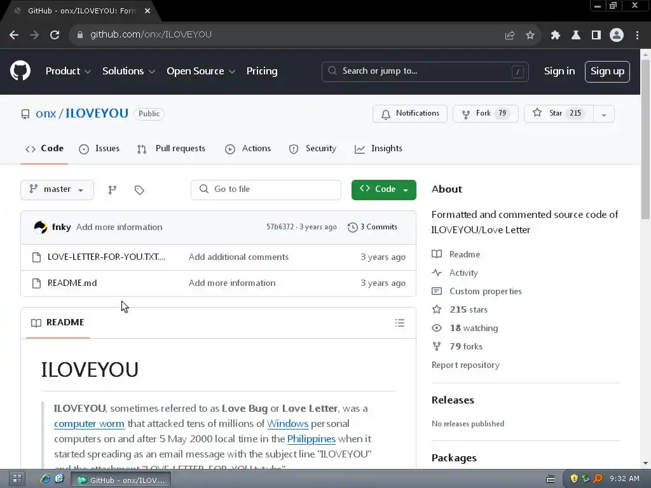Screen dimensions: 651x488
Task: Select the Code tab
Action: 45,149
